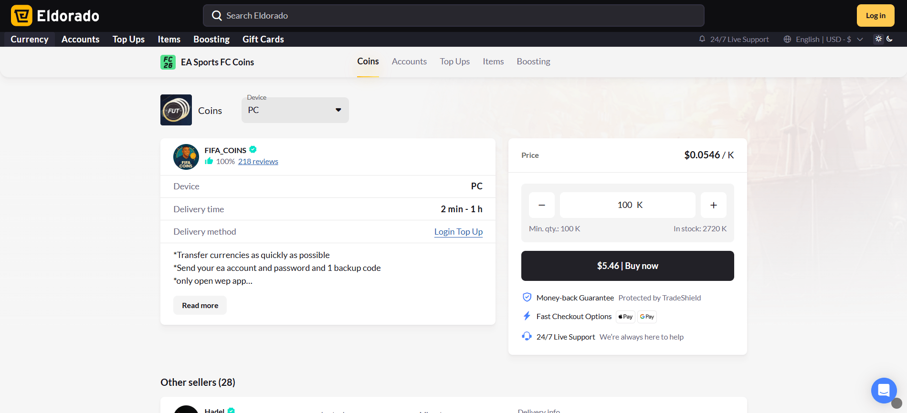Screen dimensions: 907x413
Task: Decrease coin quantity with minus button
Action: point(542,205)
